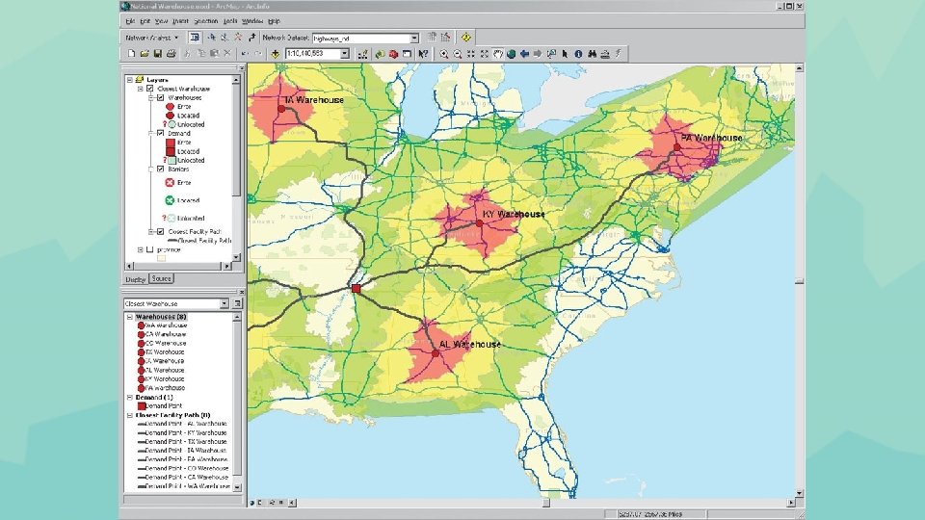Image resolution: width=925 pixels, height=520 pixels.
Task: Open the Network Analyst window icon
Action: (194, 38)
